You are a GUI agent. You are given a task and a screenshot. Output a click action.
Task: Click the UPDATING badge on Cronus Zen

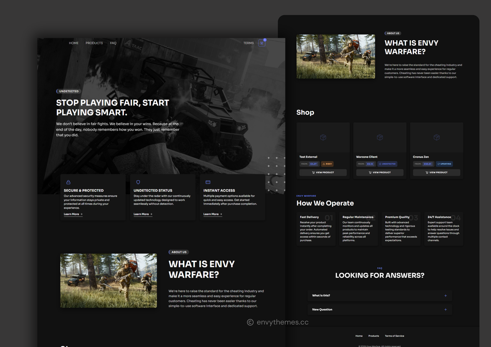coord(444,164)
